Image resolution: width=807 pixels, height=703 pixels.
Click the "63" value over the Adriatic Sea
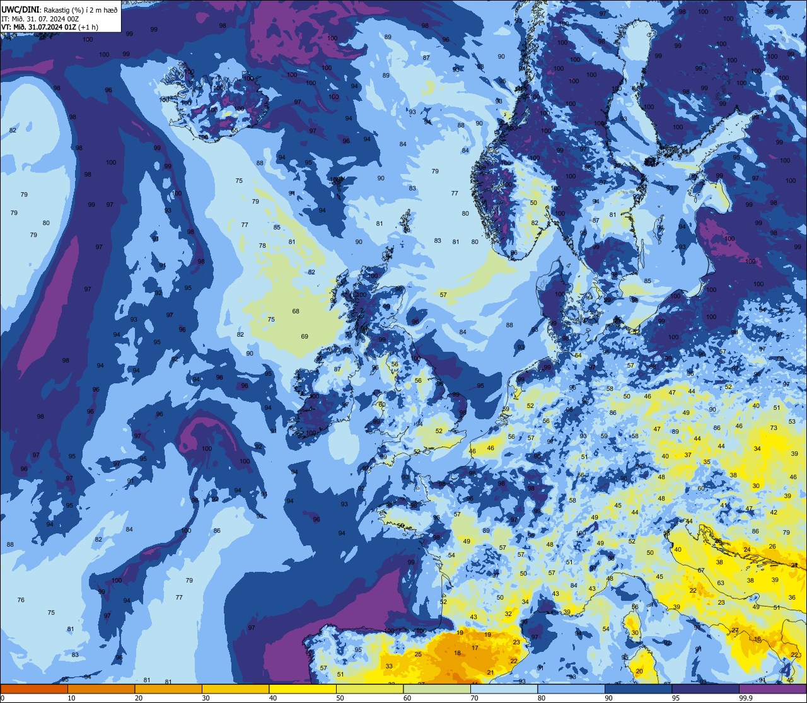tap(721, 583)
